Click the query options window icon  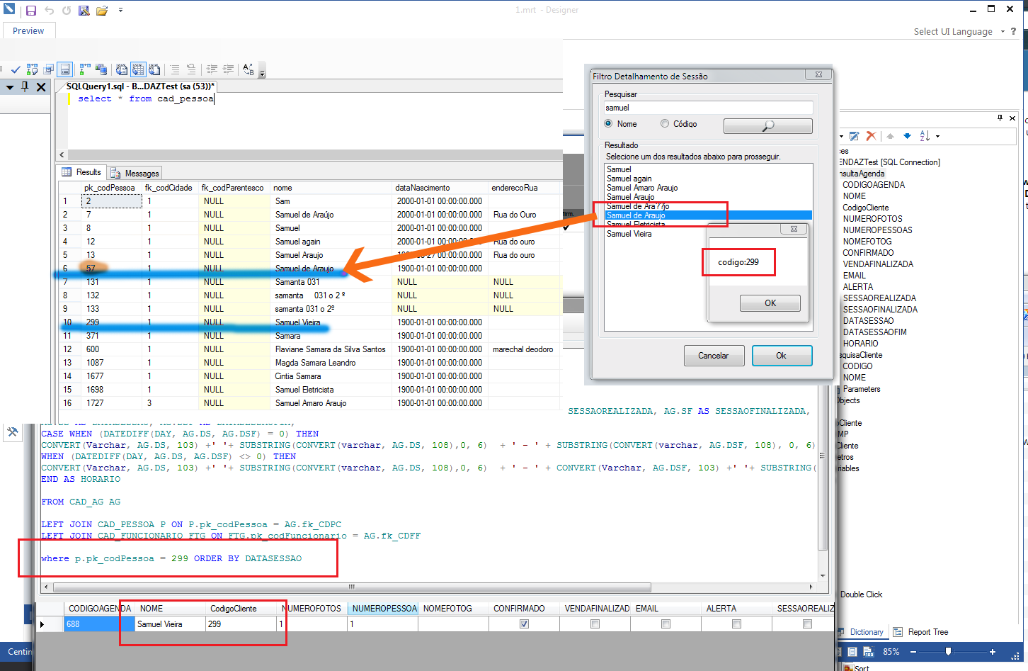point(48,69)
